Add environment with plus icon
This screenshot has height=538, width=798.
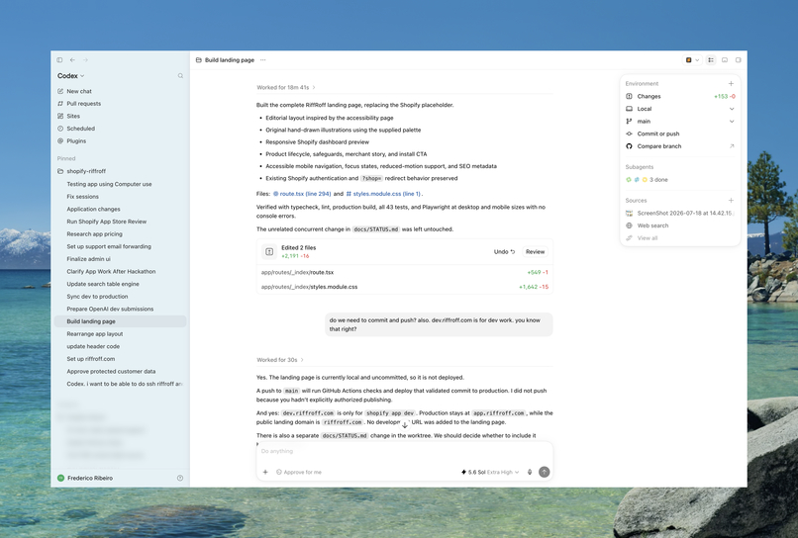pyautogui.click(x=731, y=83)
